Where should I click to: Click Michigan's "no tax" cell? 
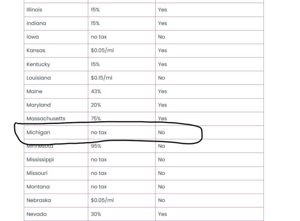[99, 132]
